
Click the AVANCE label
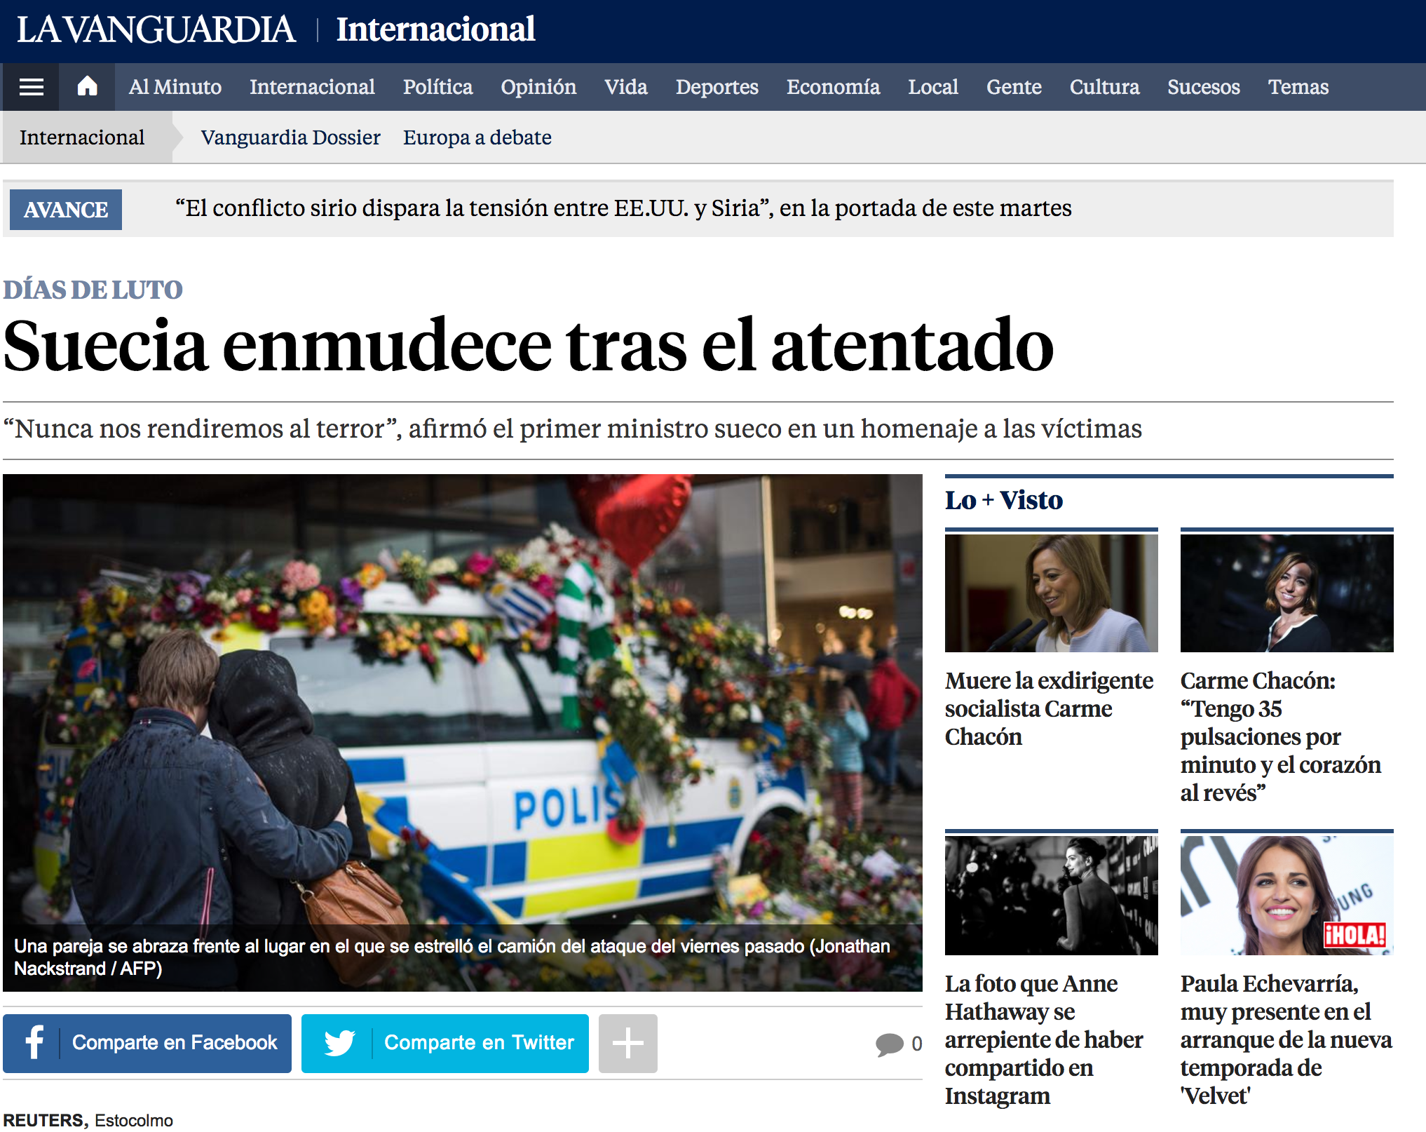click(x=66, y=210)
